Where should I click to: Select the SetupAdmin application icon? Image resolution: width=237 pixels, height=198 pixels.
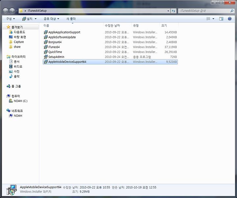(x=45, y=57)
